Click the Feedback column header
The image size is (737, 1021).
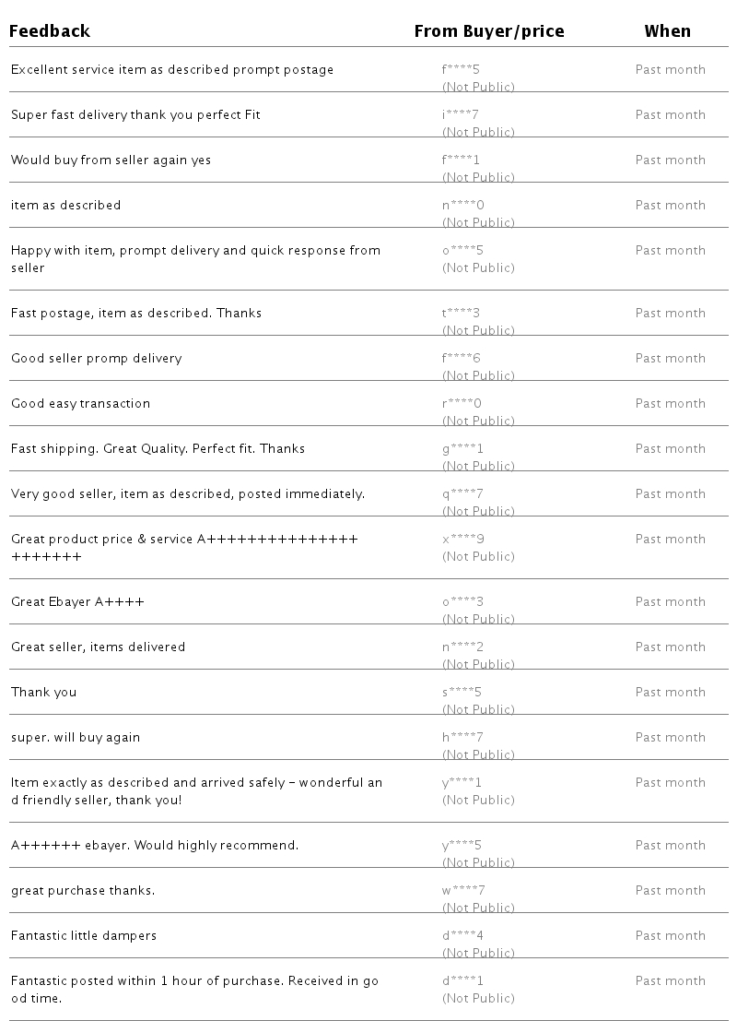tap(51, 31)
